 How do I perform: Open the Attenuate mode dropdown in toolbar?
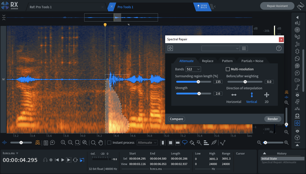point(147,142)
